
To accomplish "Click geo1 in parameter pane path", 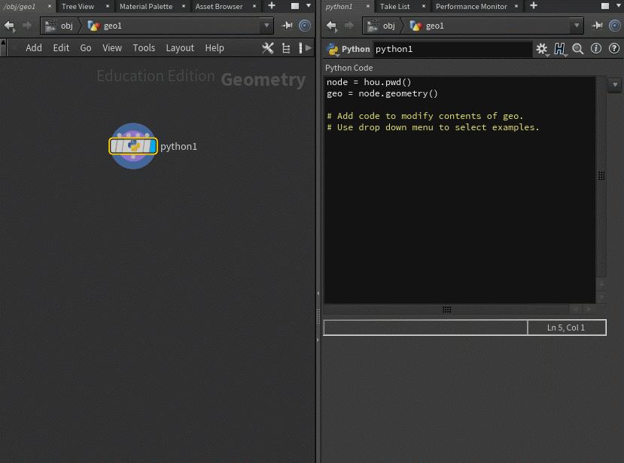I will coord(427,26).
